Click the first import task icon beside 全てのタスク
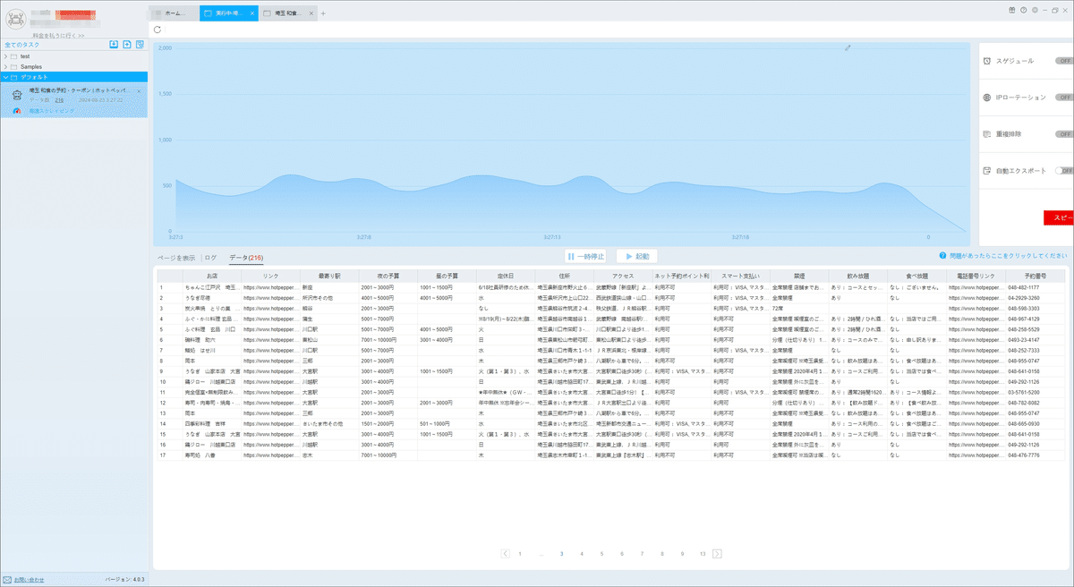 coord(114,44)
